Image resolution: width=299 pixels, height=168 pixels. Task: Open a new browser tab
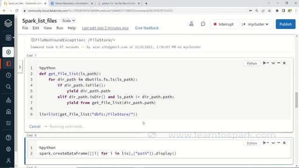[146, 3]
